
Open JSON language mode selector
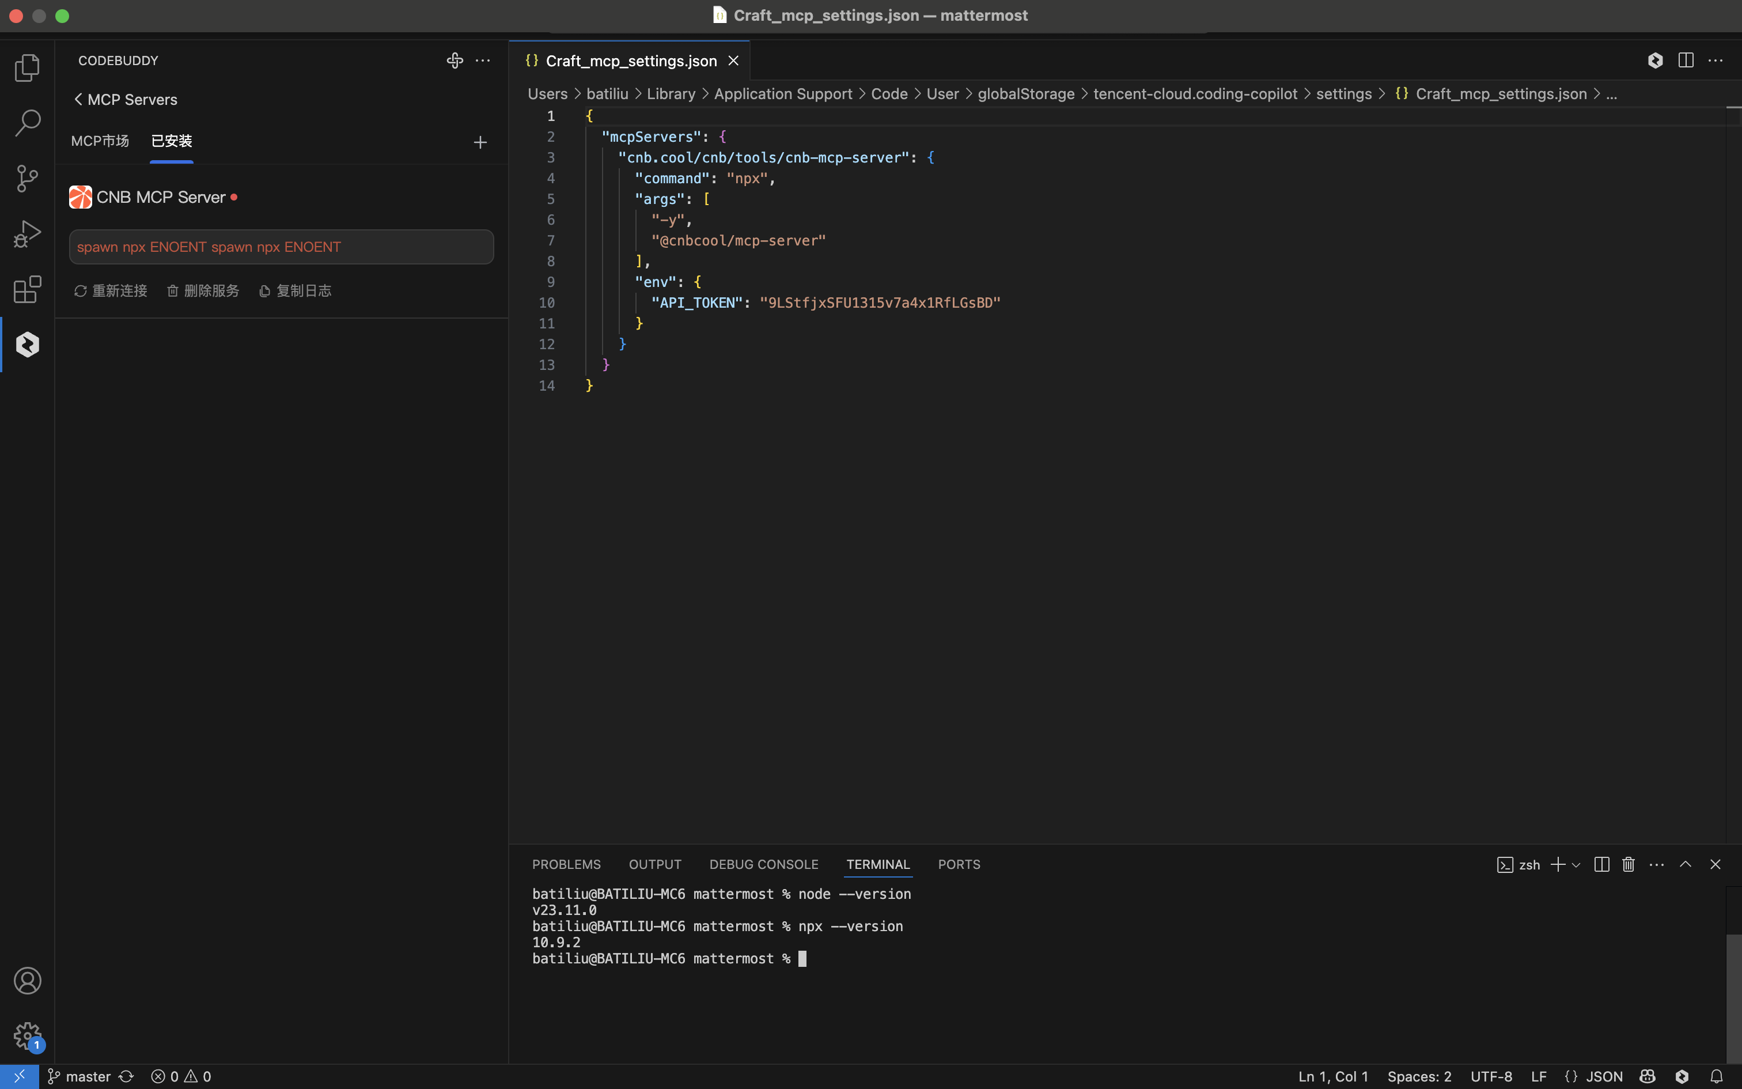1604,1076
